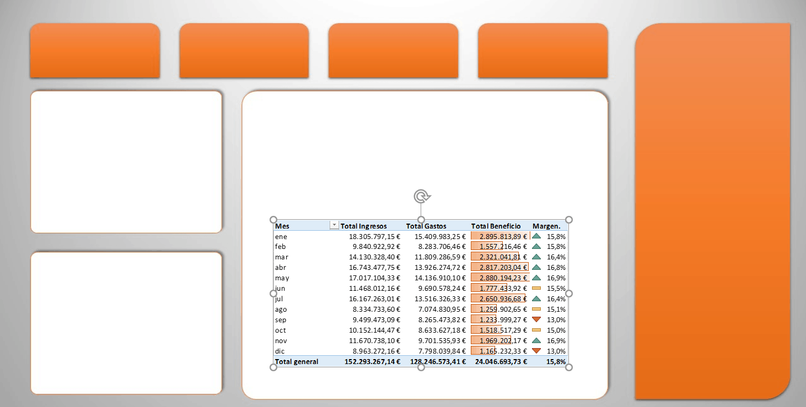Screen dimensions: 806x407
Task: Click the green up triangle in nov row
Action: click(x=536, y=340)
